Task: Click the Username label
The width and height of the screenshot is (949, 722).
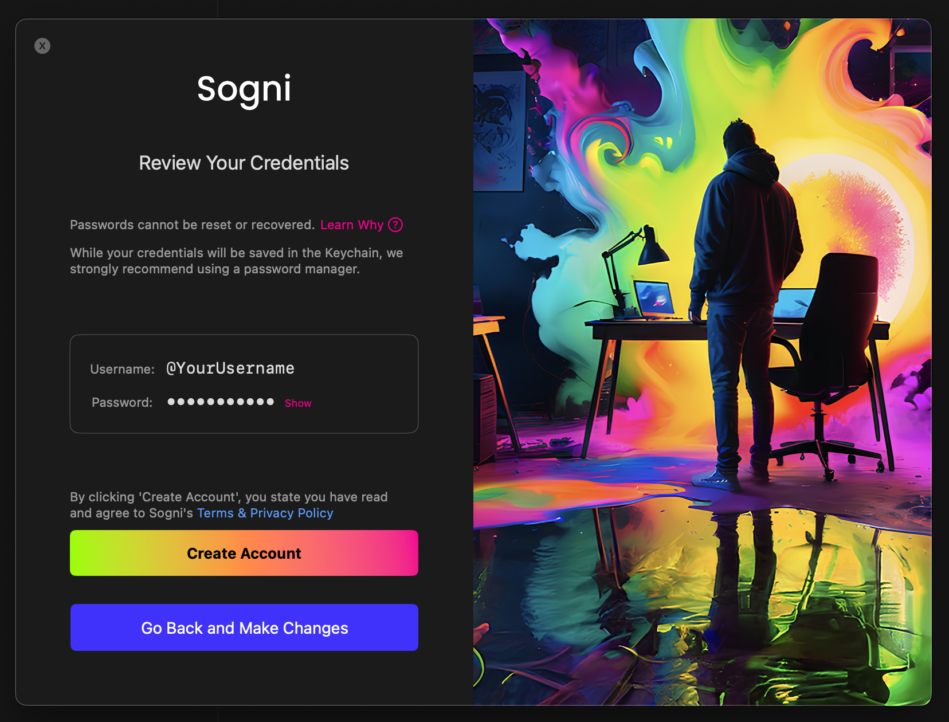Action: tap(123, 369)
